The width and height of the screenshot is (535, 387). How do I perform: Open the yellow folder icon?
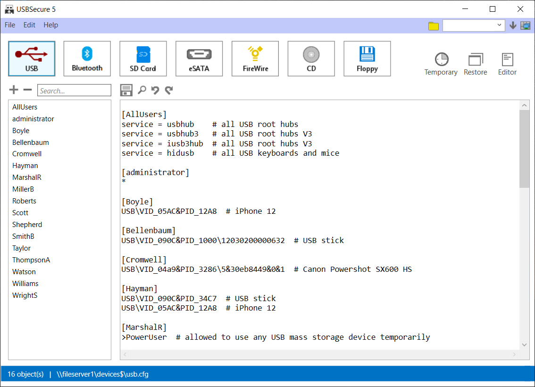(433, 26)
